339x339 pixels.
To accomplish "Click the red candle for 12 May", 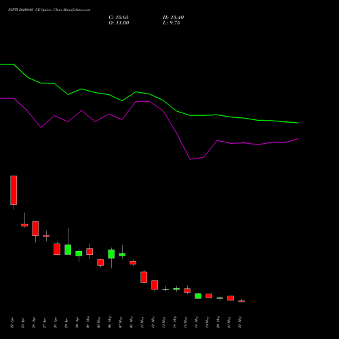I will (155, 285).
